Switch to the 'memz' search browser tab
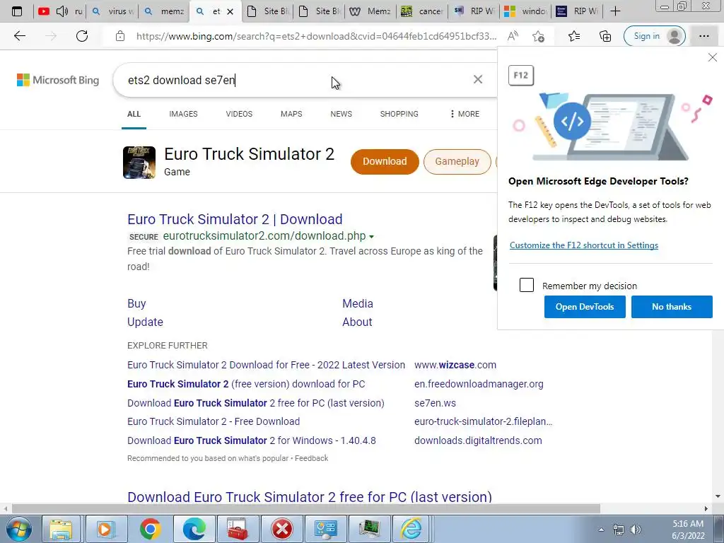724x543 pixels. click(x=164, y=11)
